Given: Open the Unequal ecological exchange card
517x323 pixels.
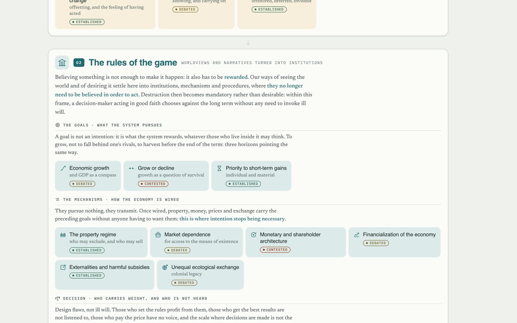Looking at the screenshot, I should [x=201, y=275].
